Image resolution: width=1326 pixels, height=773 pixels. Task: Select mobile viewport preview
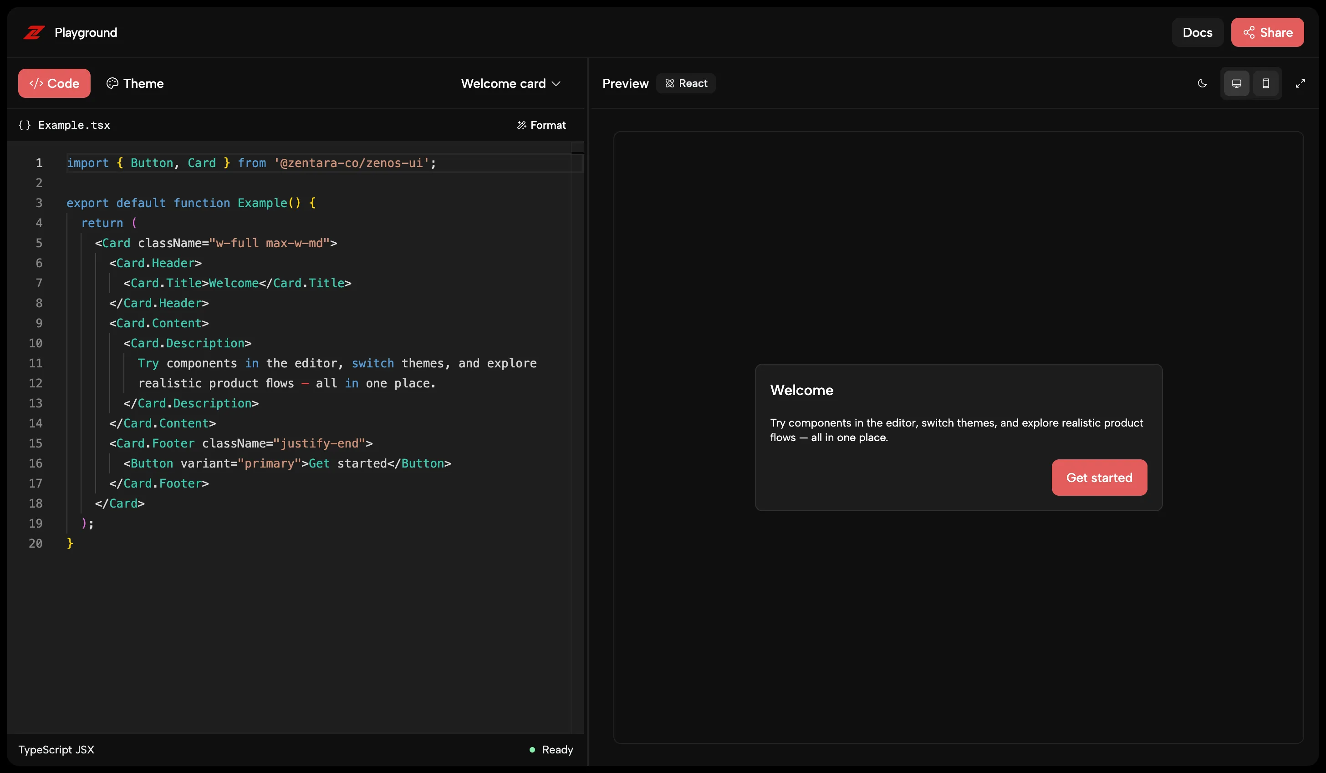pos(1265,83)
